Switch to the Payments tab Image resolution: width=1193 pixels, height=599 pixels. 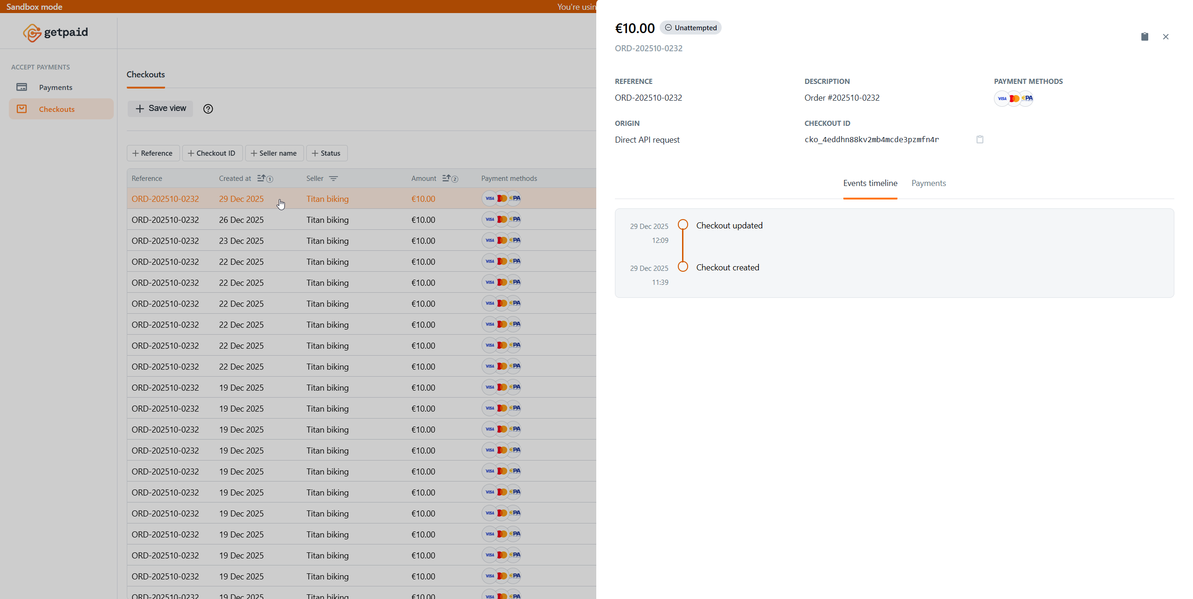coord(928,183)
